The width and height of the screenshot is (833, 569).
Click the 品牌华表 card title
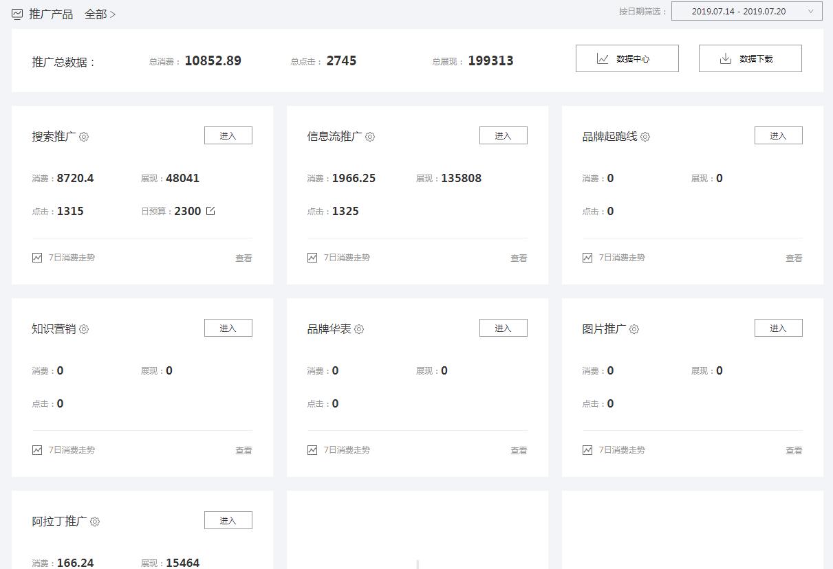click(329, 329)
